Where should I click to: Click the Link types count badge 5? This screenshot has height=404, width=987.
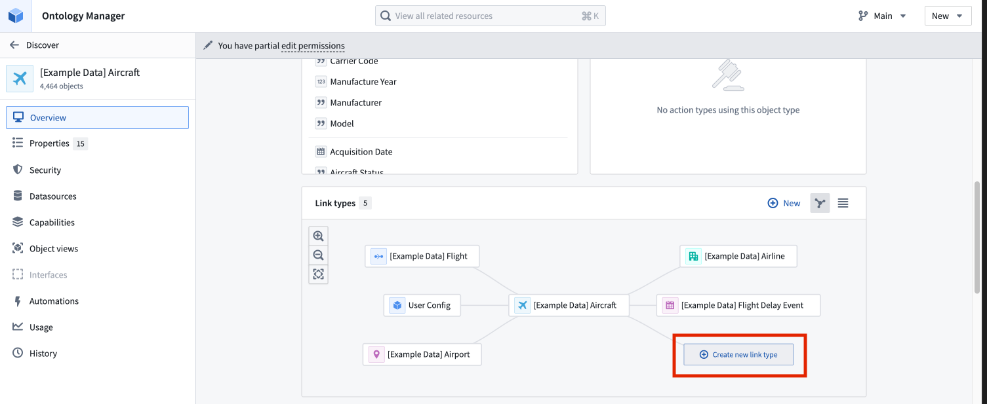(365, 203)
